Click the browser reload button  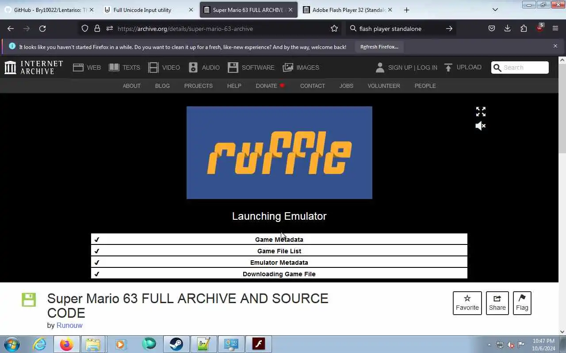click(x=42, y=29)
